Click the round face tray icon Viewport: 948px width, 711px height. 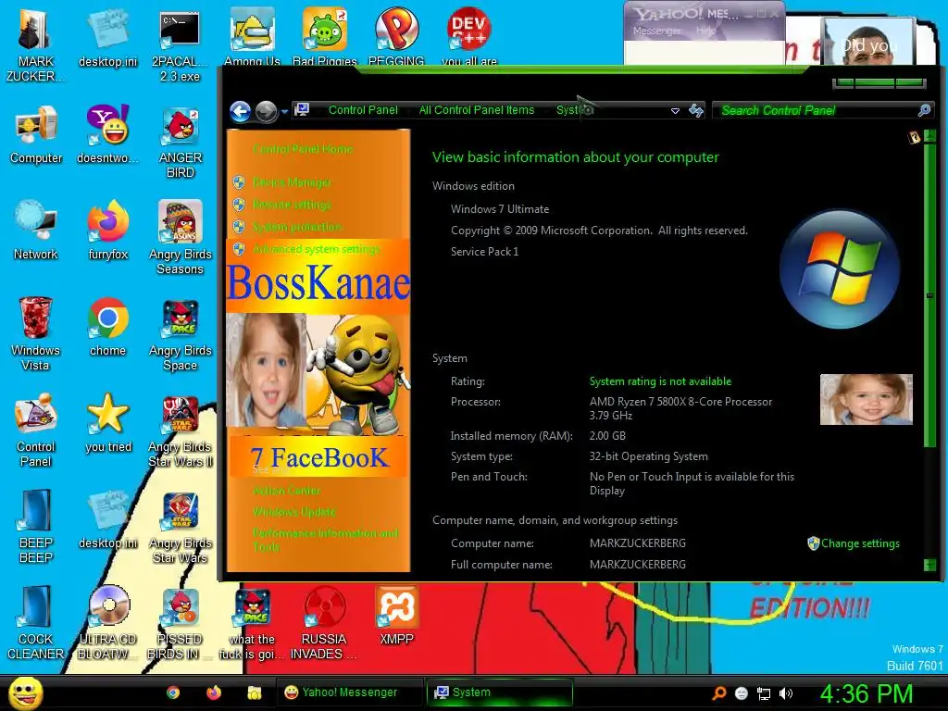742,693
